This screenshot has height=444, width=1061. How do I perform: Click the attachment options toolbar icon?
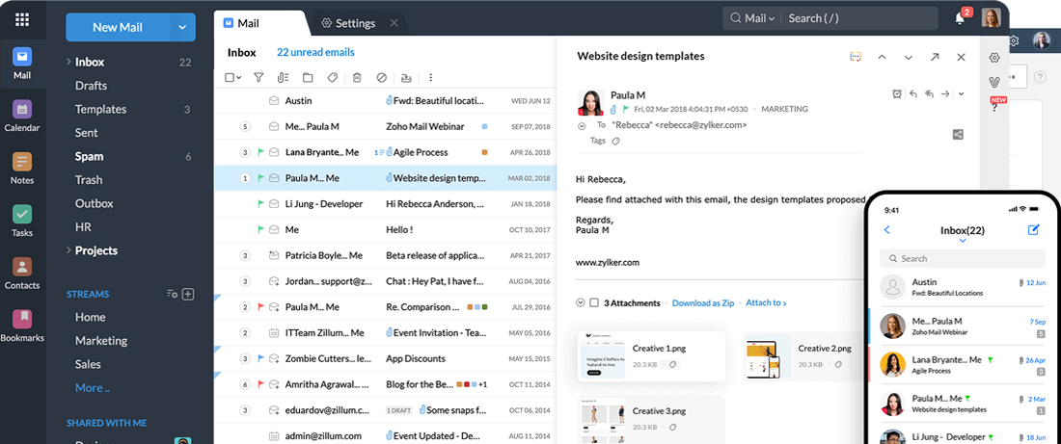coord(283,78)
